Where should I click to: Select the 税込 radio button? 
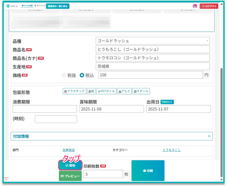82,75
